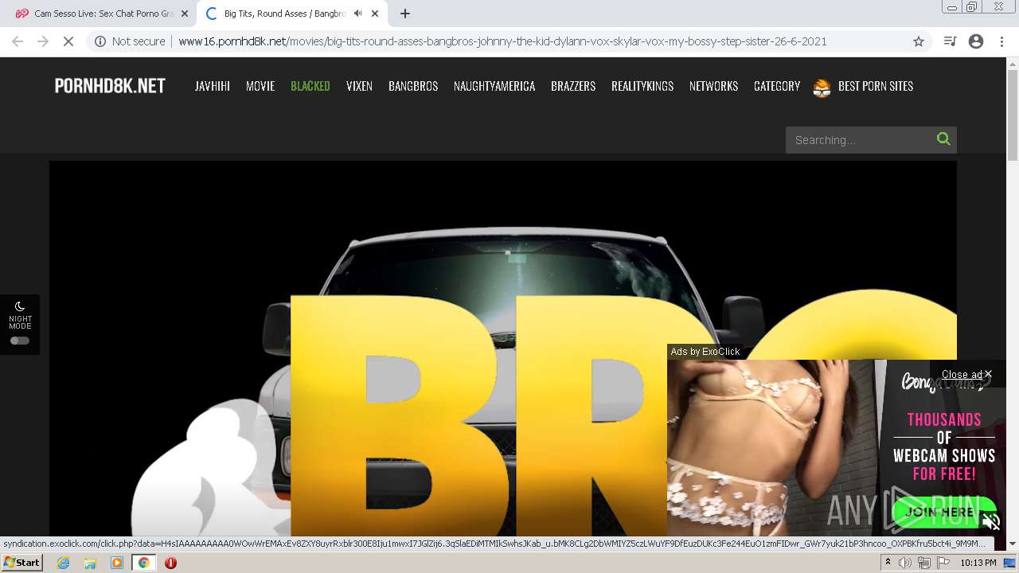1019x573 pixels.
Task: Show hidden system tray icons arrow
Action: (x=888, y=563)
